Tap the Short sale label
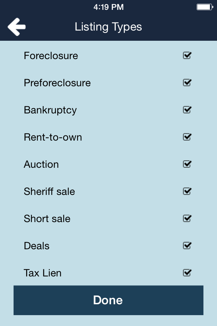217x326 pixels. click(x=47, y=219)
